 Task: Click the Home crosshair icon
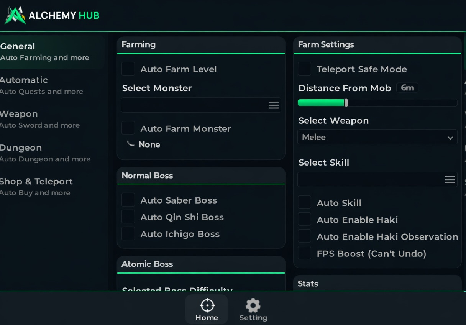[207, 305]
